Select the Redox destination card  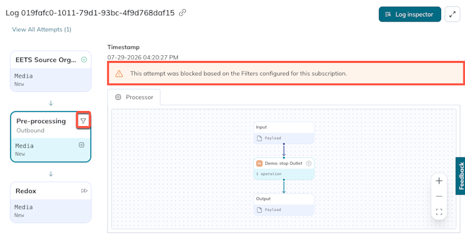tap(51, 202)
